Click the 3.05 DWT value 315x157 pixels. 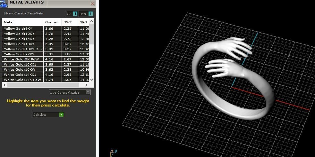coord(67,80)
